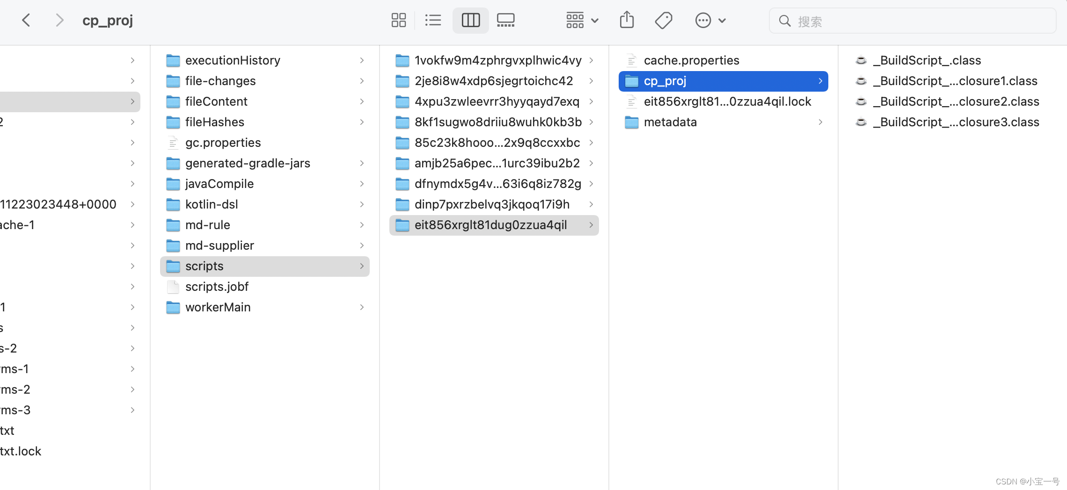The image size is (1067, 490).
Task: Click the kotlin-dsl folder icon
Action: [x=173, y=205]
